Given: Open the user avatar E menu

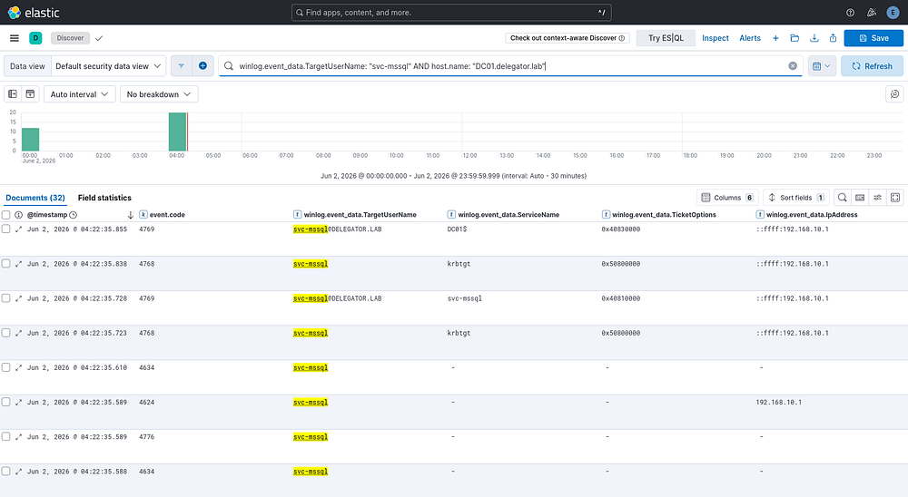Looking at the screenshot, I should click(x=893, y=12).
